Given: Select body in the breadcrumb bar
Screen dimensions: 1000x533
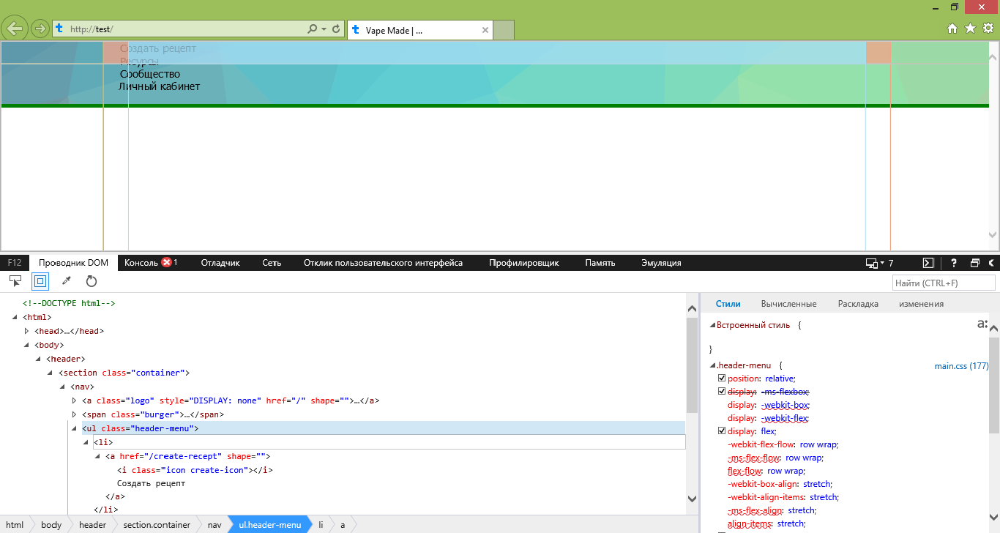Looking at the screenshot, I should click(x=51, y=525).
